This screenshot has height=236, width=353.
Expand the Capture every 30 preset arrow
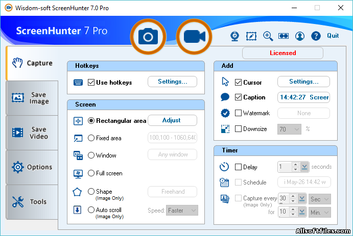(302, 198)
